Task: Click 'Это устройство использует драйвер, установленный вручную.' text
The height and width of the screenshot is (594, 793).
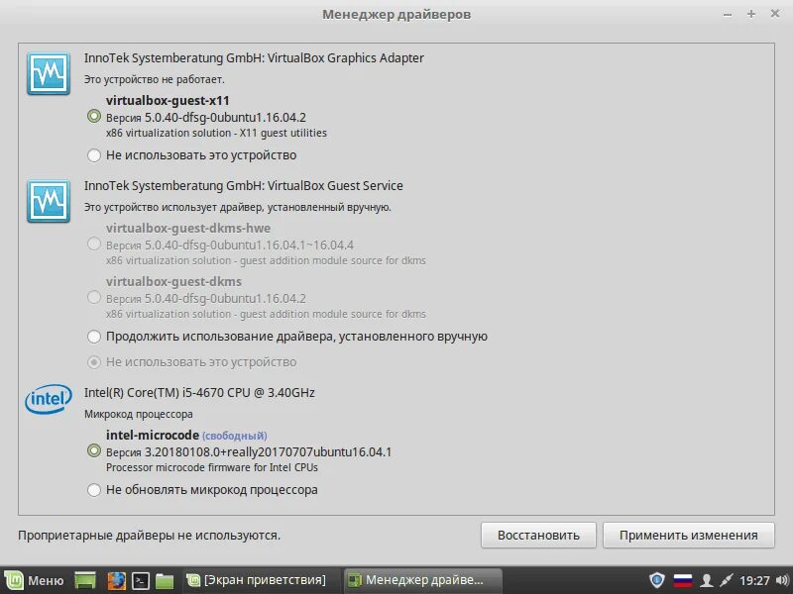Action: [x=238, y=207]
